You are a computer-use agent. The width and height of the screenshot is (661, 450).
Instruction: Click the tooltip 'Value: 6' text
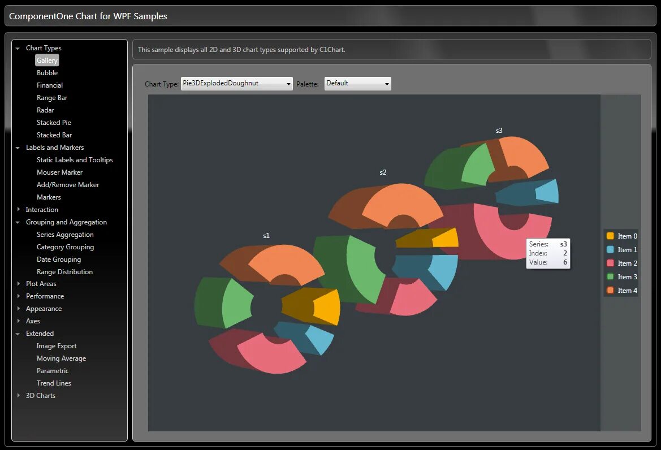(x=548, y=262)
